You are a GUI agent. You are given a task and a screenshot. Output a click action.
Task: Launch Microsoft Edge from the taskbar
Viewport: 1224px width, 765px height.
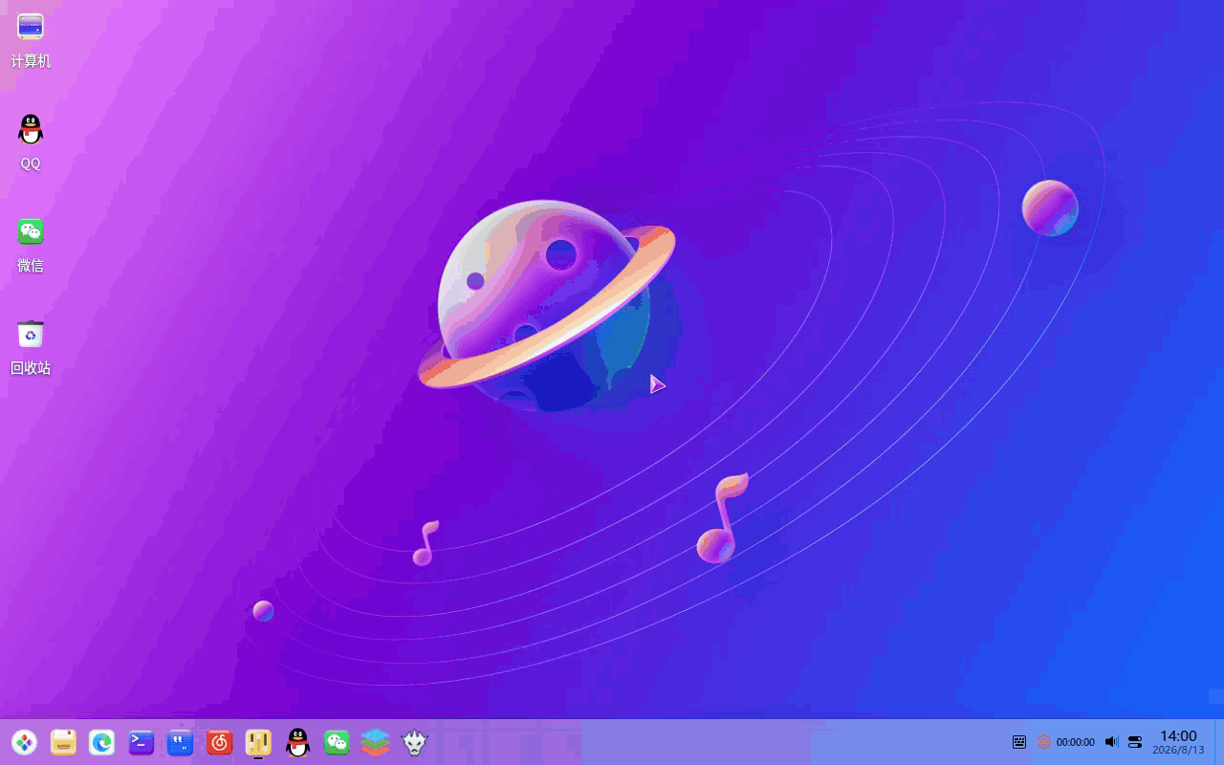pos(102,742)
